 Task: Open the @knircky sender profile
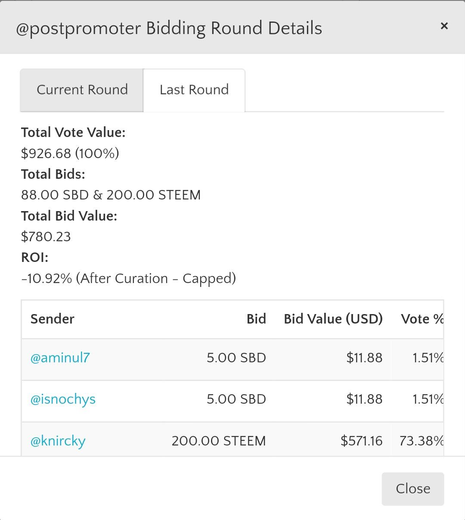pyautogui.click(x=58, y=441)
